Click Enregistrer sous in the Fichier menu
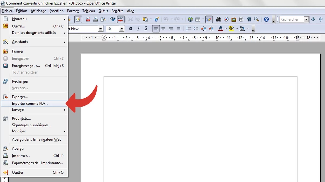 [x=26, y=66]
